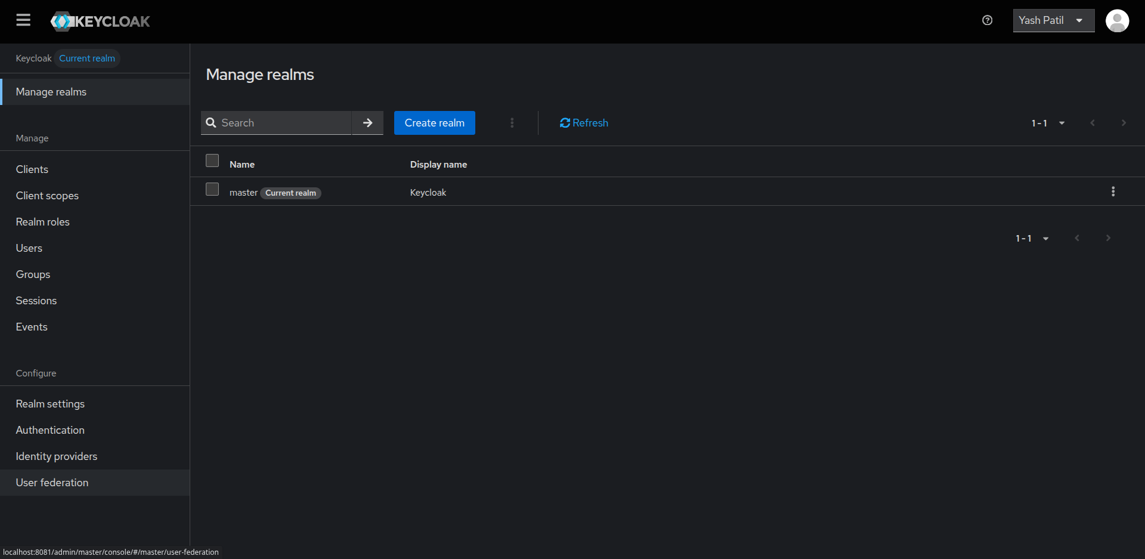This screenshot has height=559, width=1145.
Task: Open the master realm link
Action: click(243, 192)
